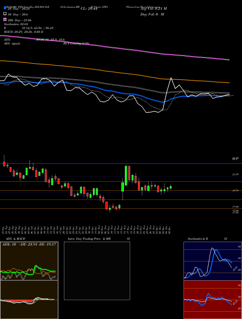Select the '200 Day = 25.06' label
Viewport: 242px width, 319px height.
(19, 20)
